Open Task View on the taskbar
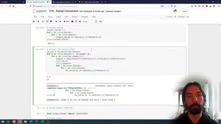221x124 pixels. click(8, 122)
